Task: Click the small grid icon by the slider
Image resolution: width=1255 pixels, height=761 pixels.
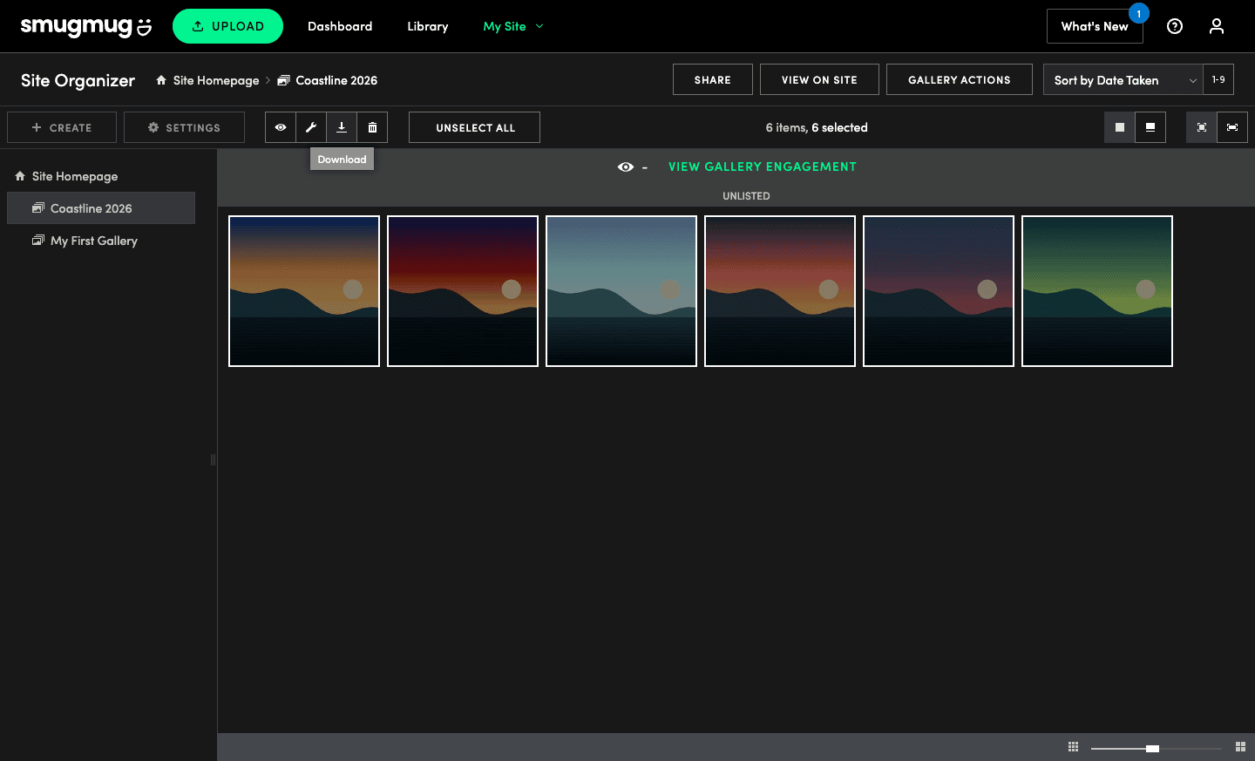Action: pyautogui.click(x=1073, y=747)
